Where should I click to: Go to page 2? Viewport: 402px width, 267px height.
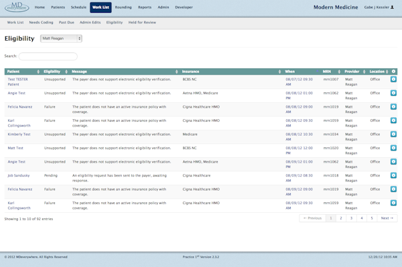pyautogui.click(x=341, y=218)
